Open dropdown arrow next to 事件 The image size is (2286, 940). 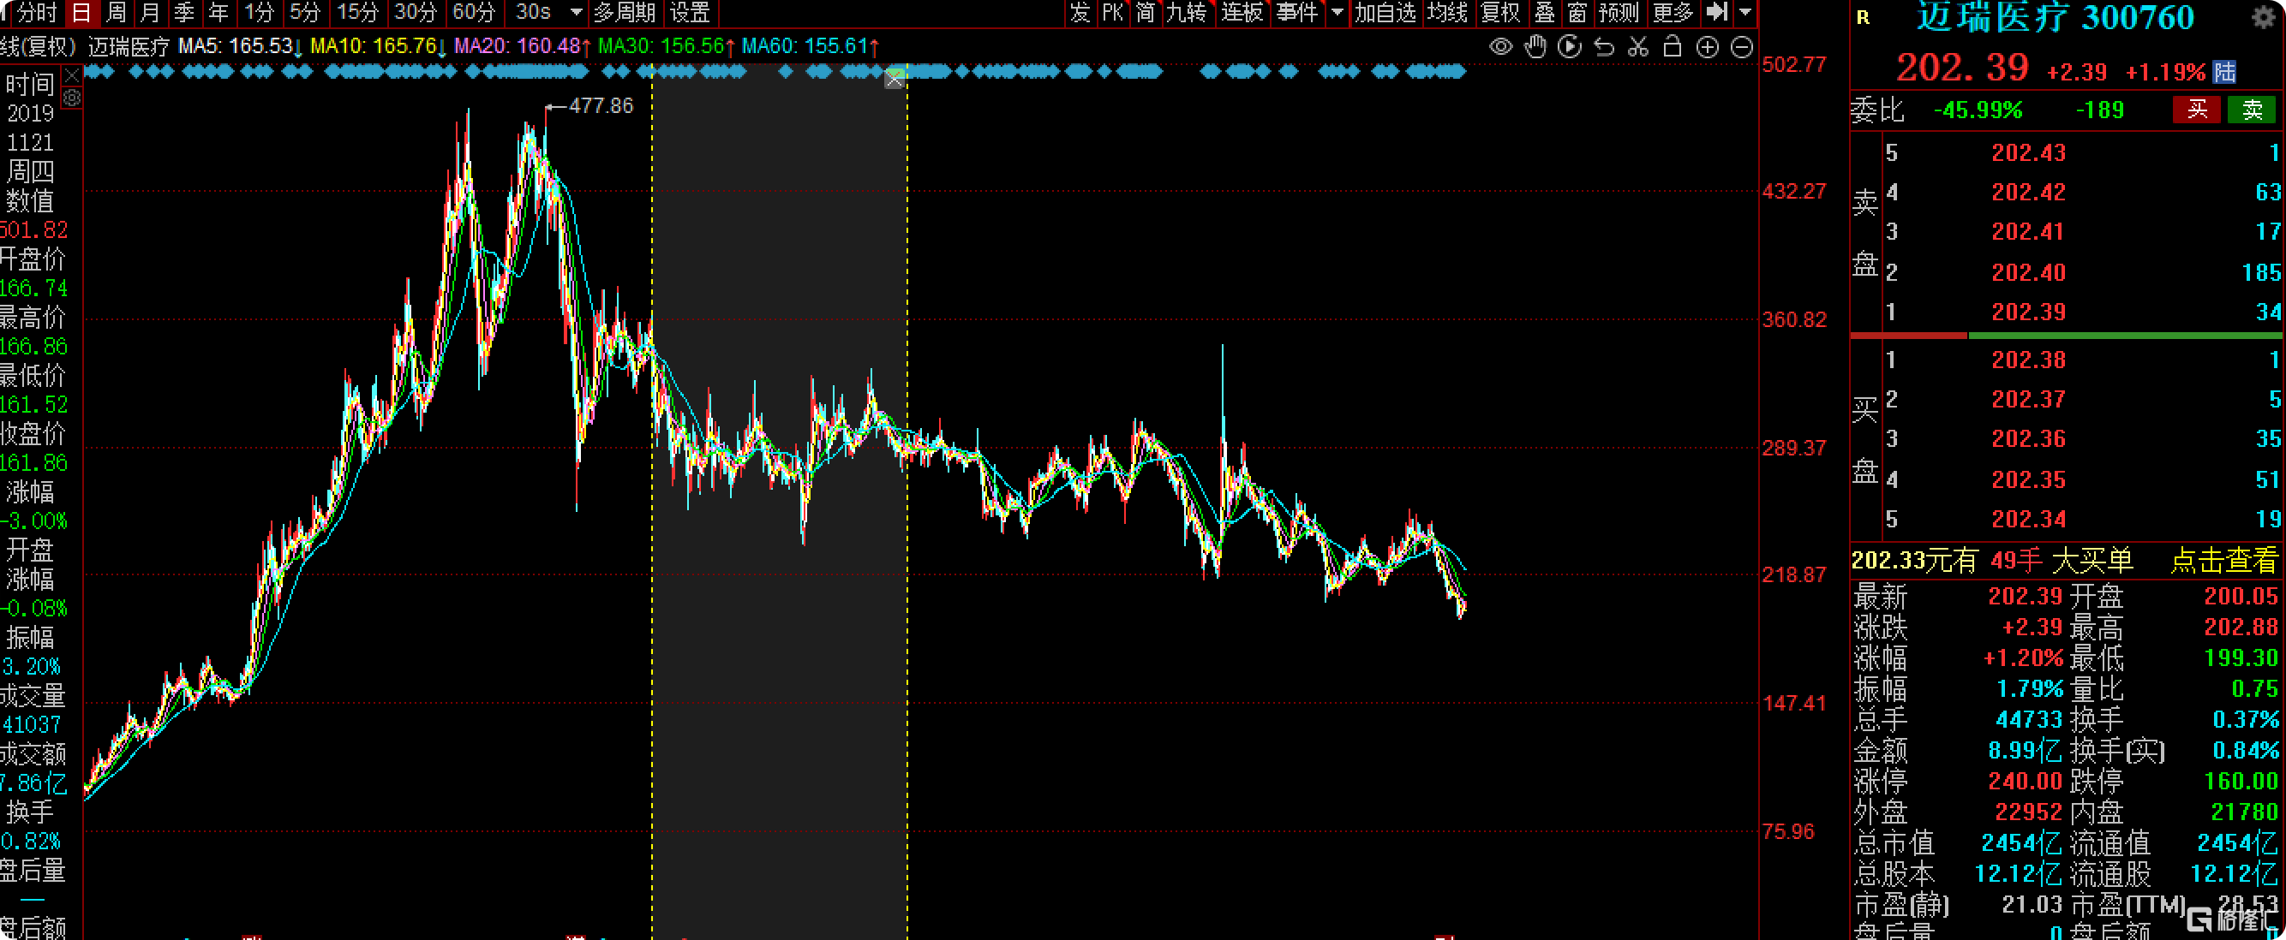tap(1337, 13)
